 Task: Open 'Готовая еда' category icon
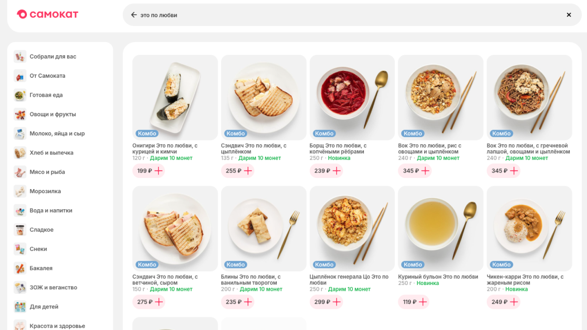coord(20,95)
